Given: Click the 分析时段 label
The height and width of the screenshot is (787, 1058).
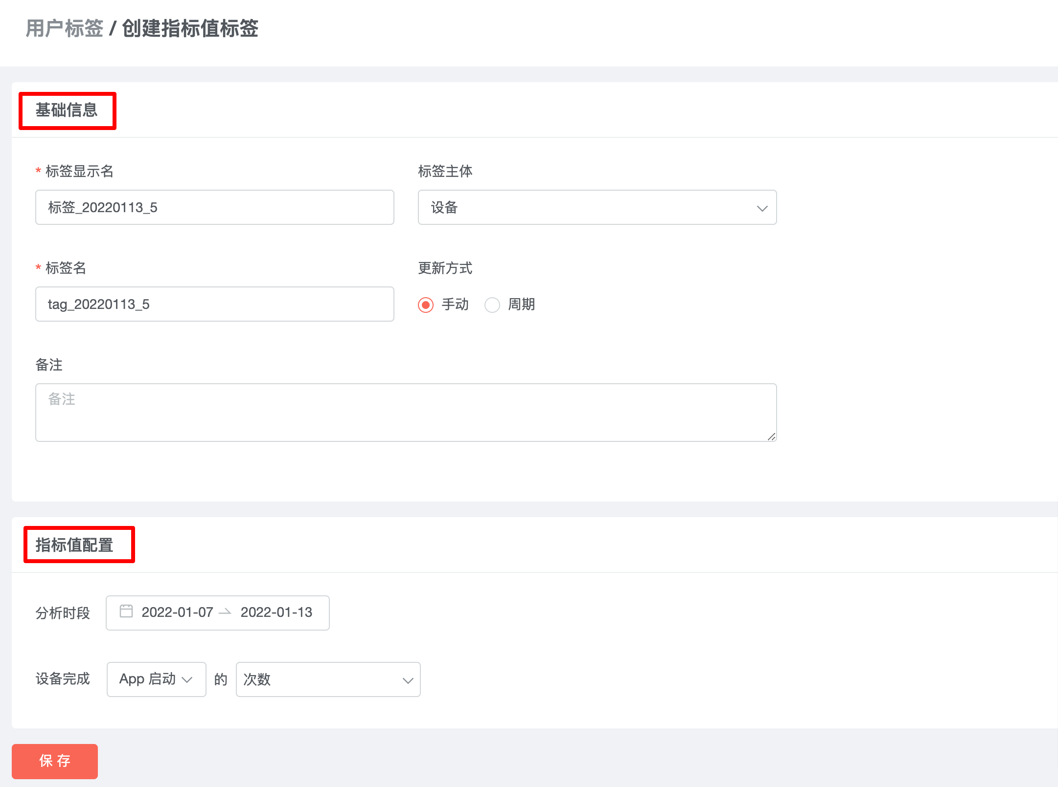Looking at the screenshot, I should tap(63, 613).
